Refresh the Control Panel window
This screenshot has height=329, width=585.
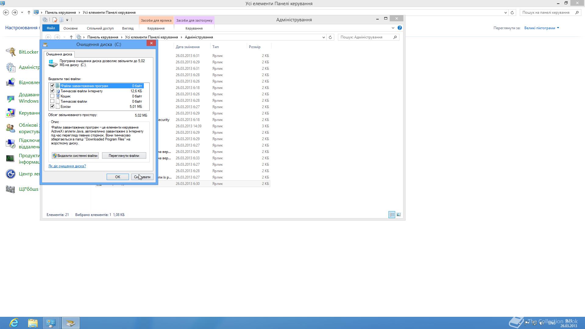[512, 12]
